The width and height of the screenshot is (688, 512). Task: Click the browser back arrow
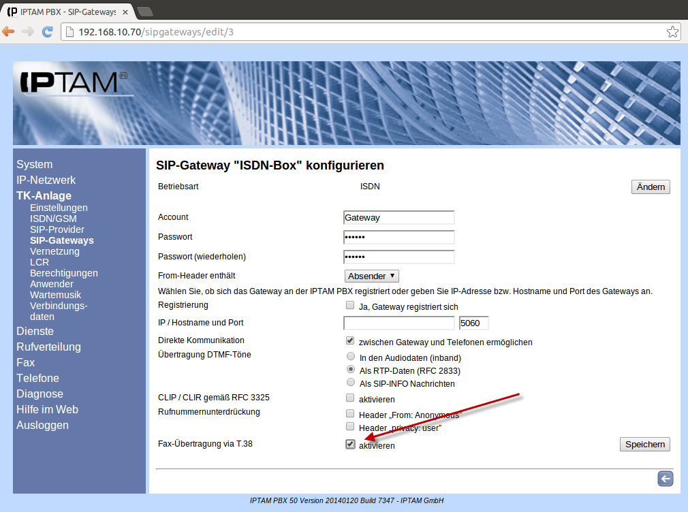[9, 31]
